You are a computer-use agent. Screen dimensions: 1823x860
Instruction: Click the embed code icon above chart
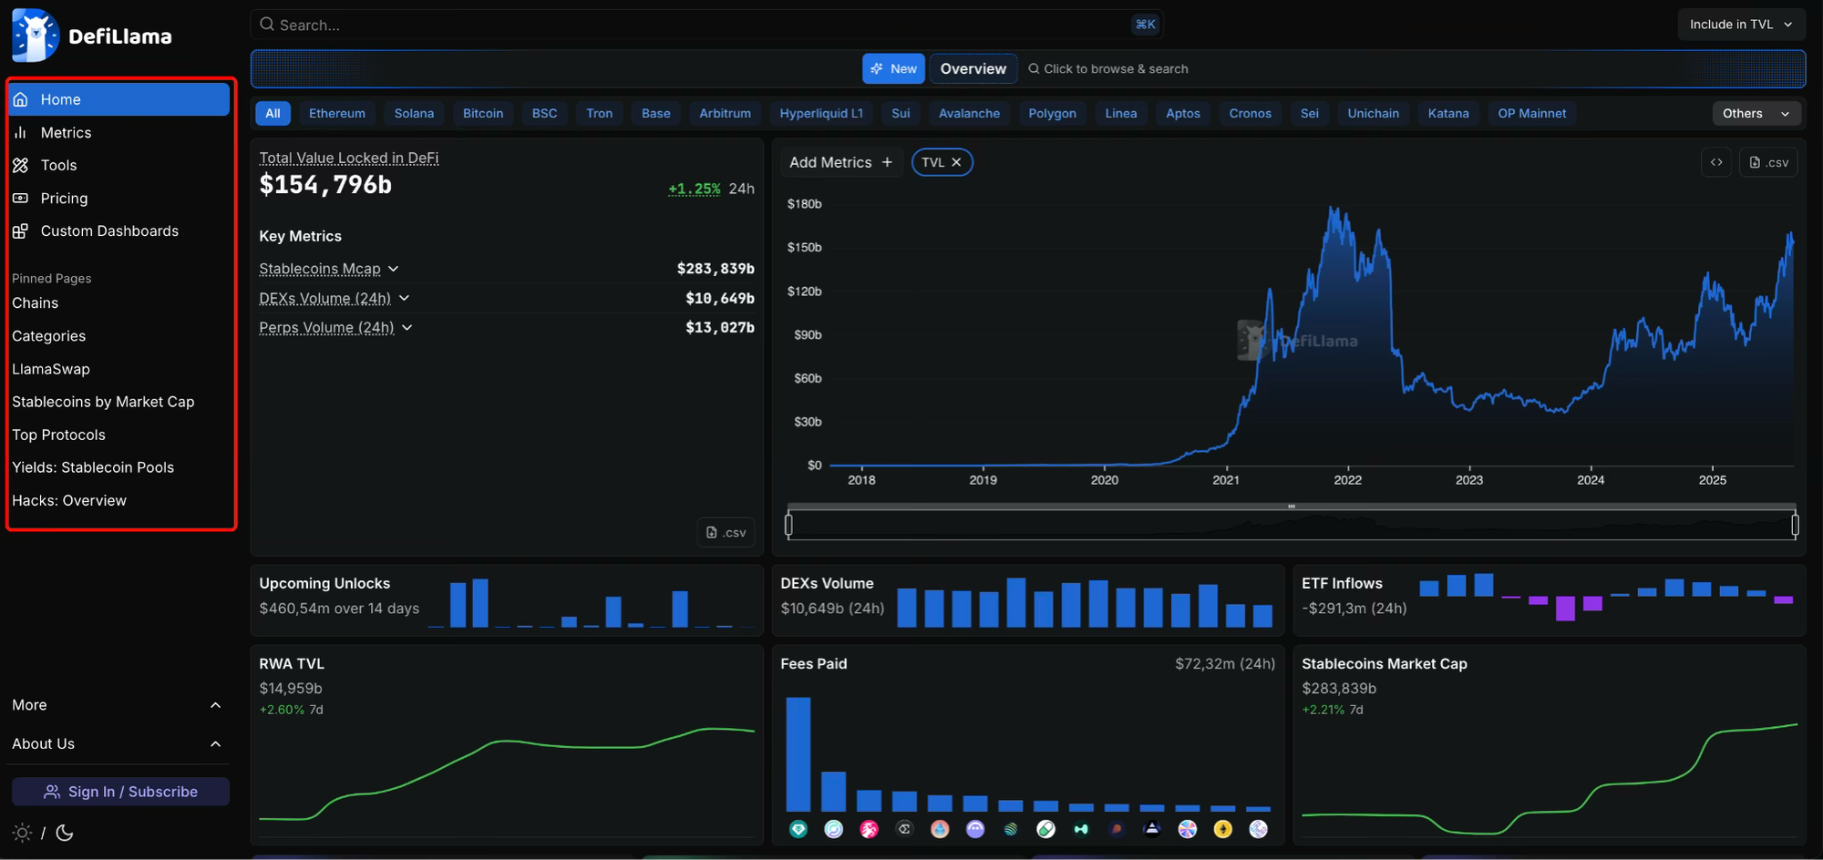1716,162
